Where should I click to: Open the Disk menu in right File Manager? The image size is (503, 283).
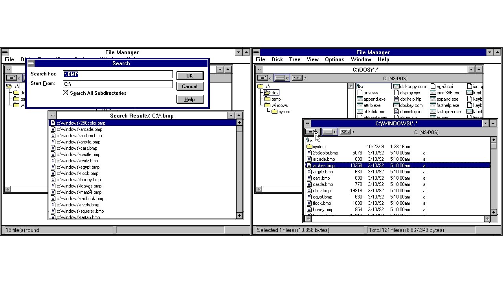[277, 60]
